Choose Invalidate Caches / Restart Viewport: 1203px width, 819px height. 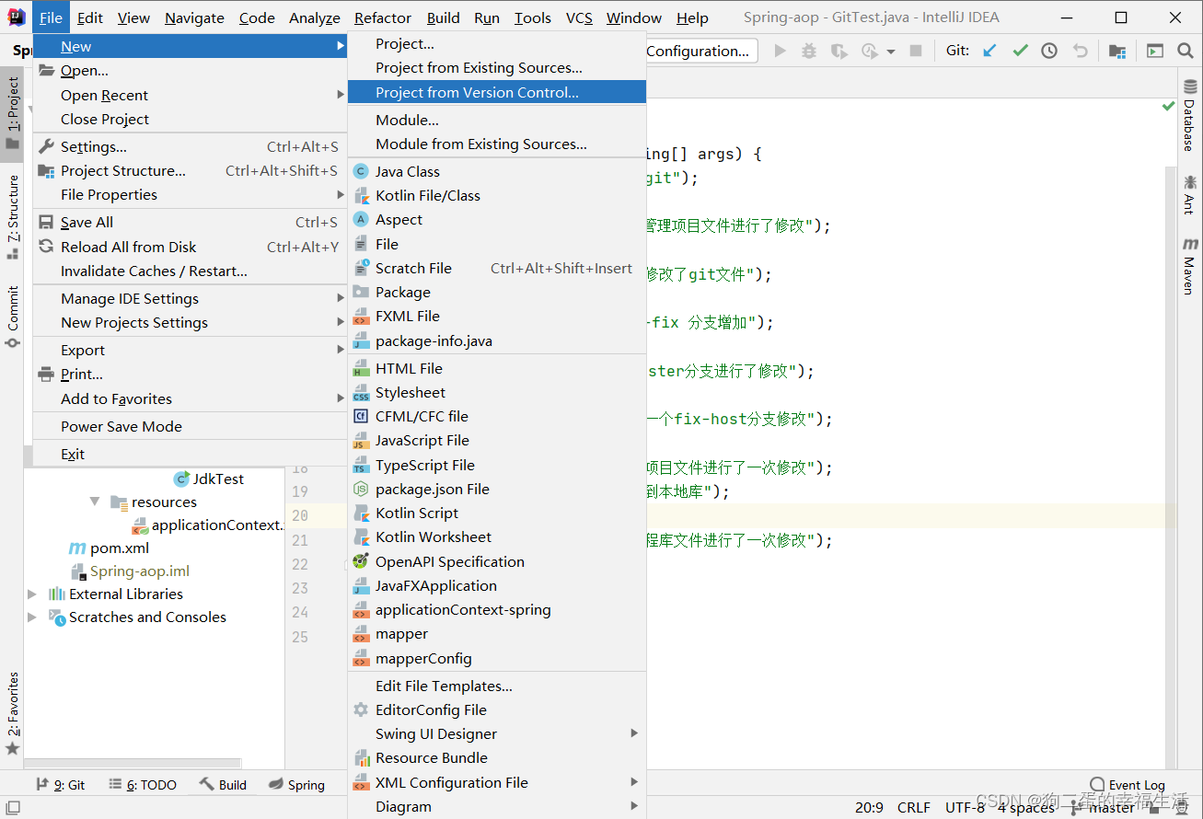point(190,271)
